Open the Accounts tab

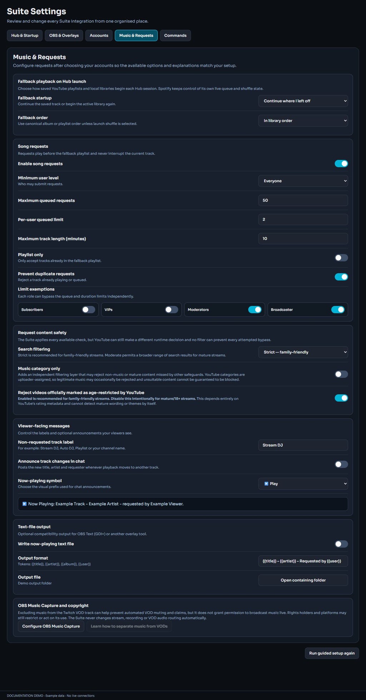coord(99,35)
